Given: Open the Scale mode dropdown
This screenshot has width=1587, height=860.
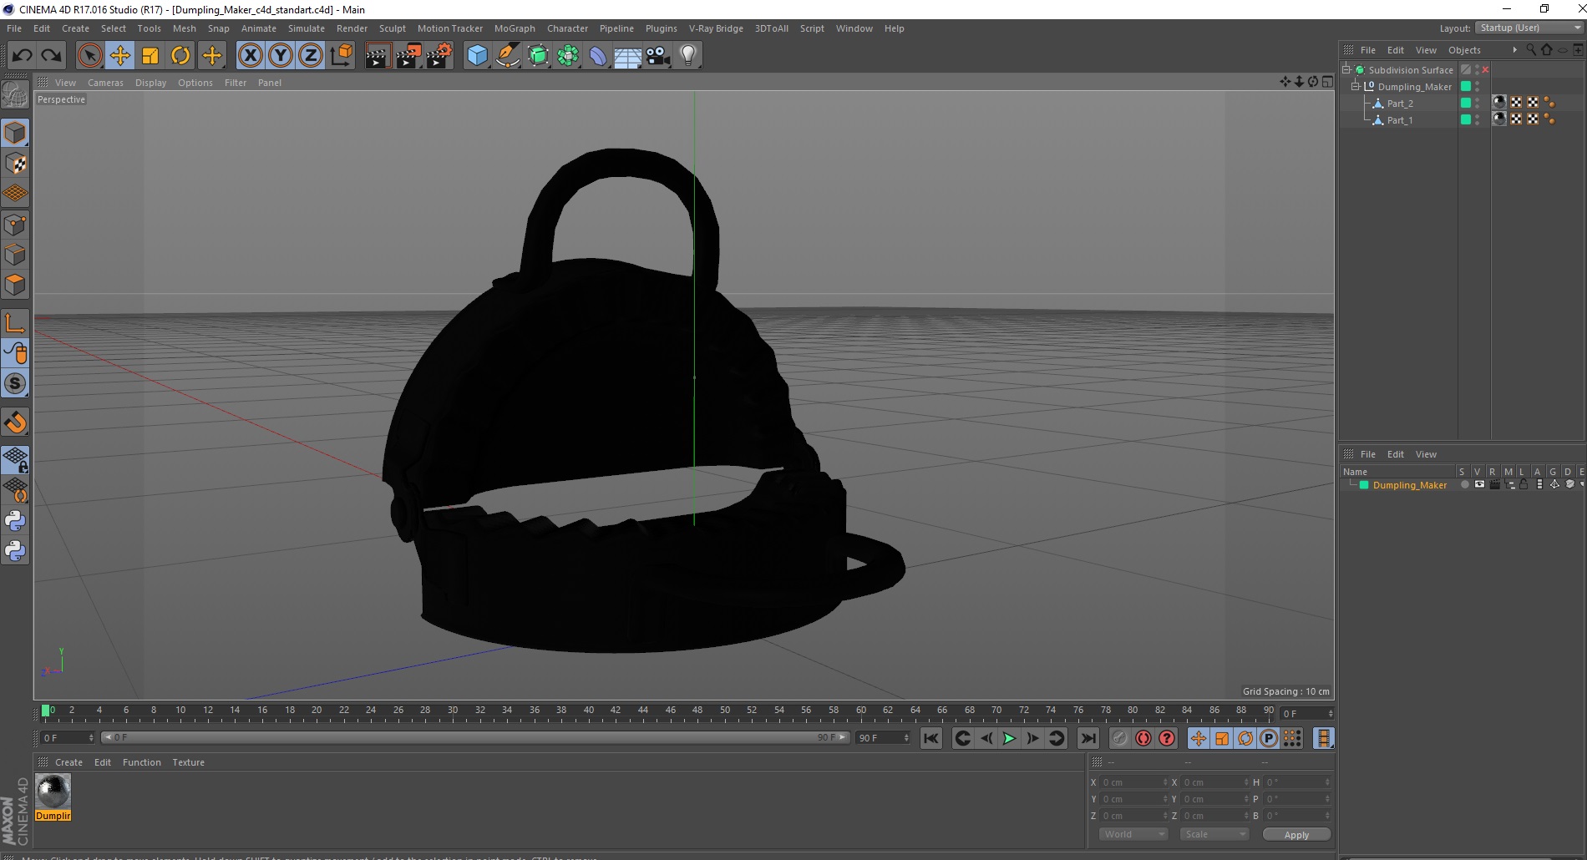Looking at the screenshot, I should 1214,834.
